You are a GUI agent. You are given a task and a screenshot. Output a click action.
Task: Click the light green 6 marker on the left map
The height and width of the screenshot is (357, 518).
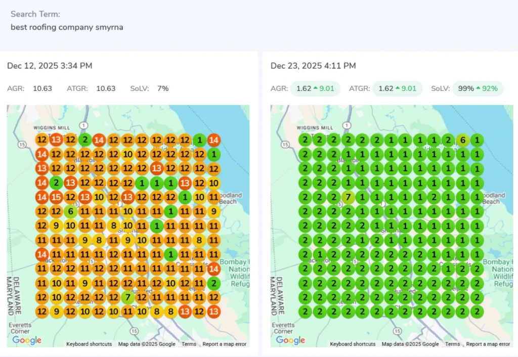70,211
